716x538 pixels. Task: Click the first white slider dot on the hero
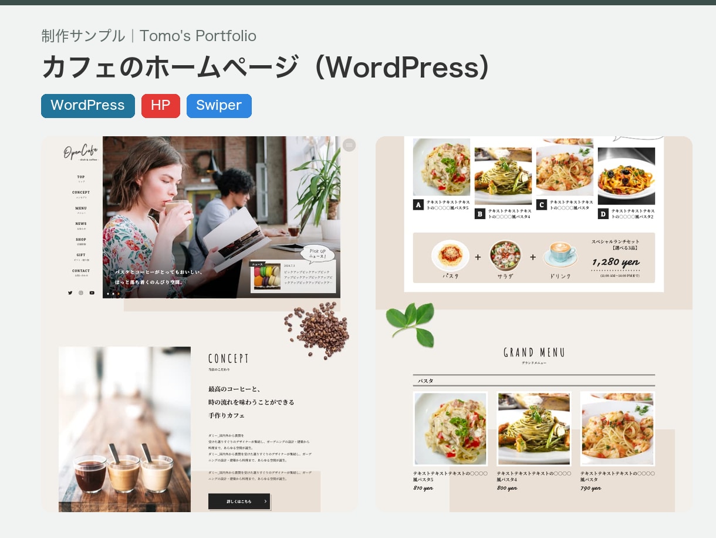point(108,292)
